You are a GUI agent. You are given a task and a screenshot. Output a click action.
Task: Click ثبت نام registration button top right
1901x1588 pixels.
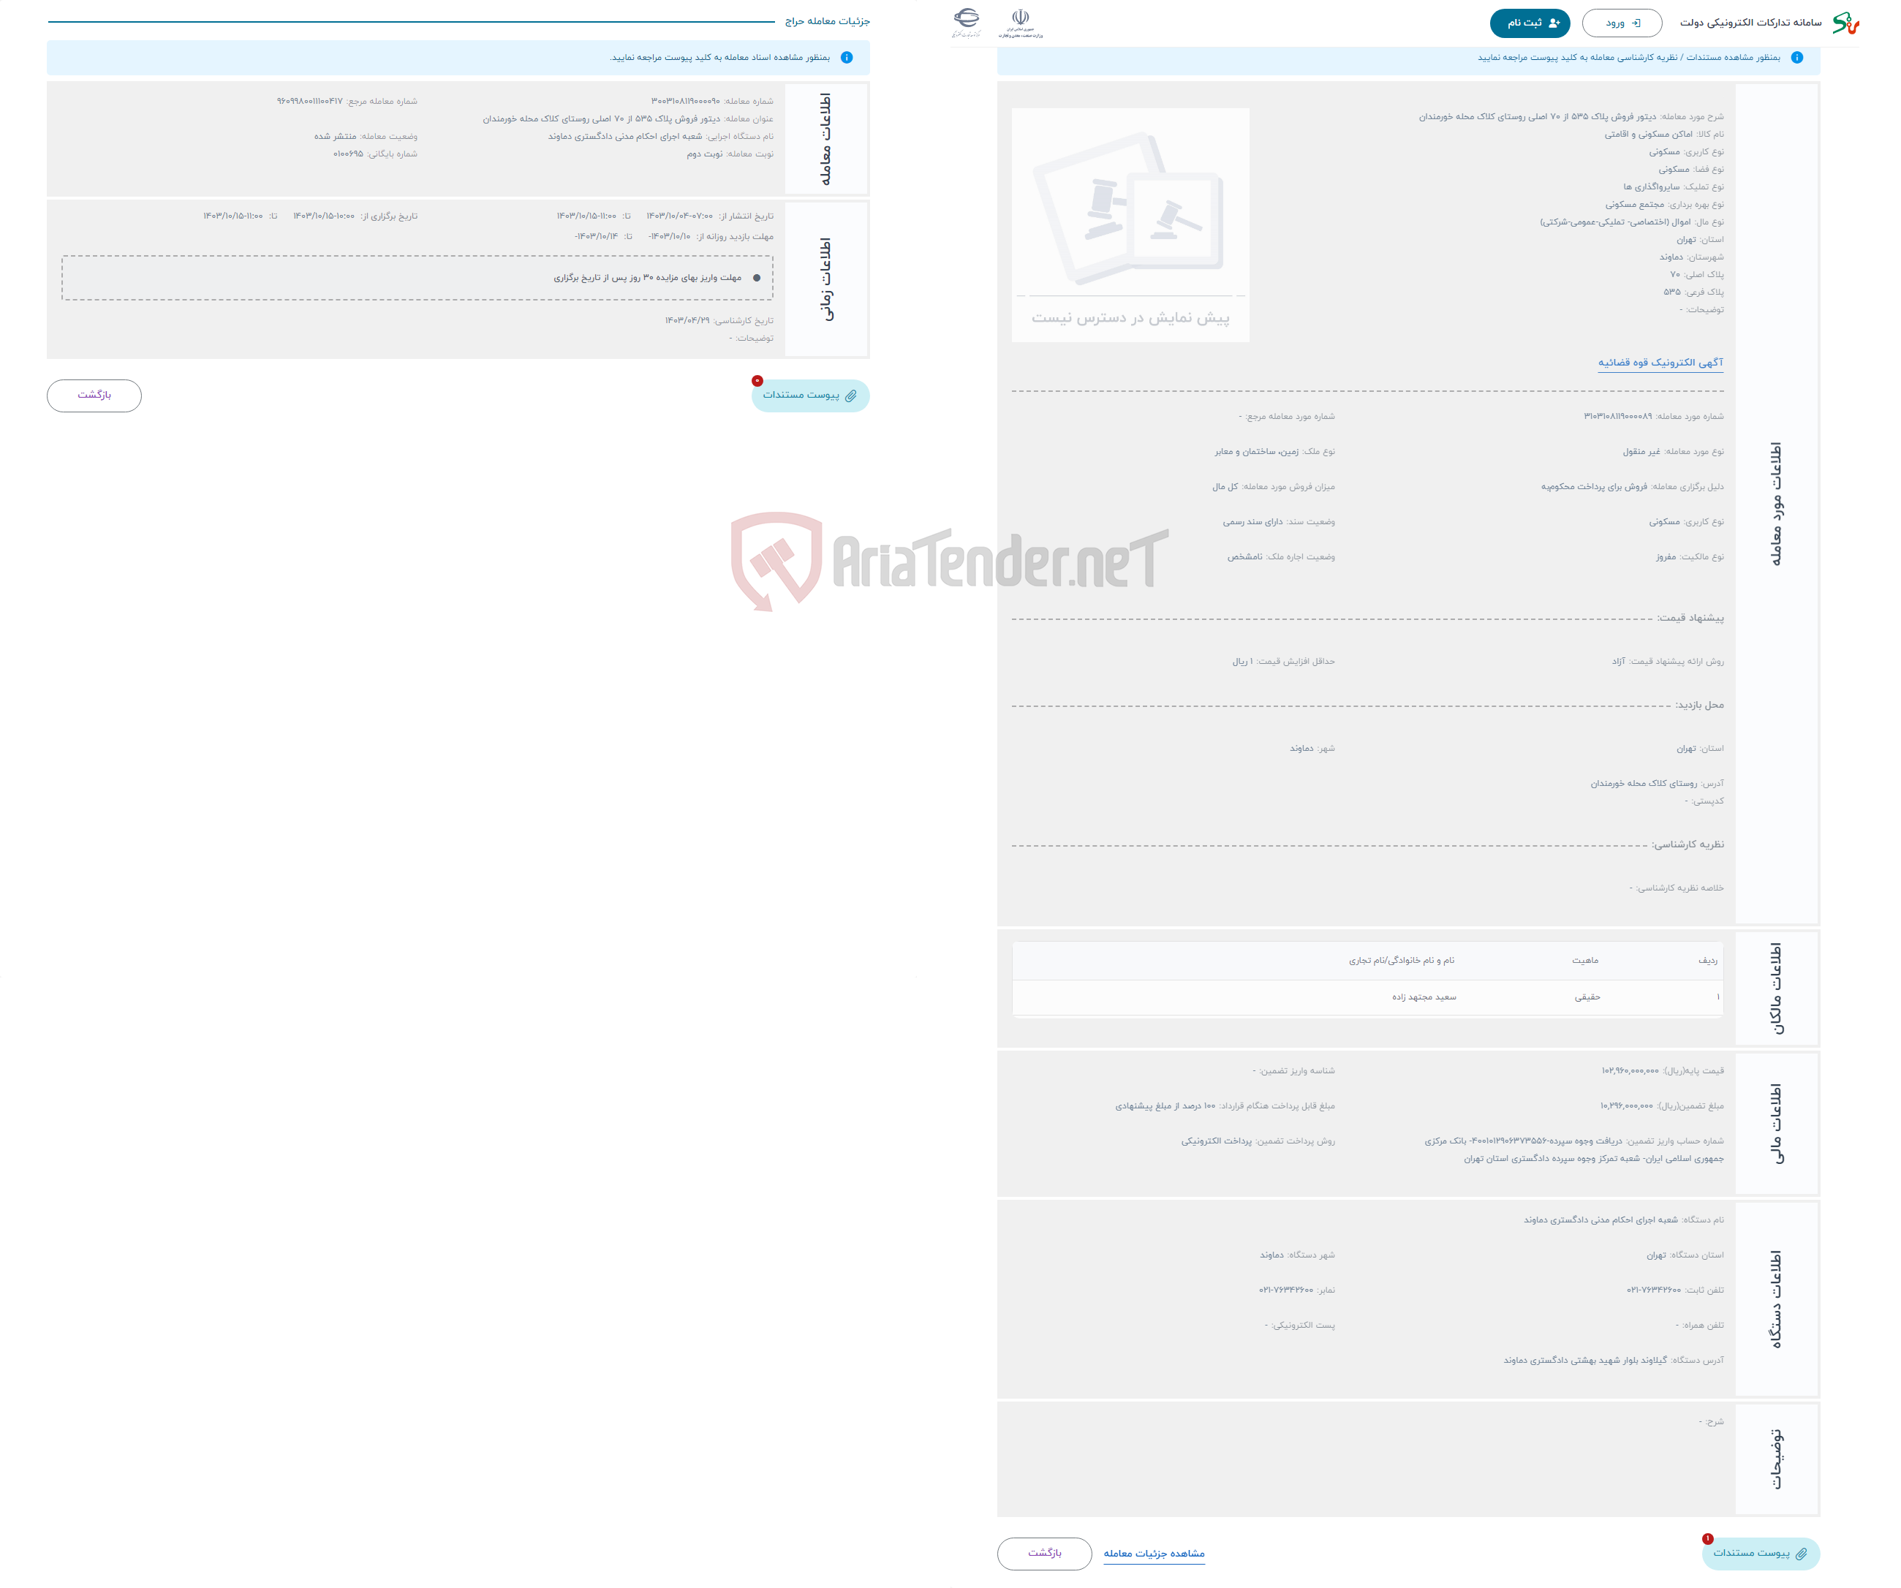(1532, 22)
